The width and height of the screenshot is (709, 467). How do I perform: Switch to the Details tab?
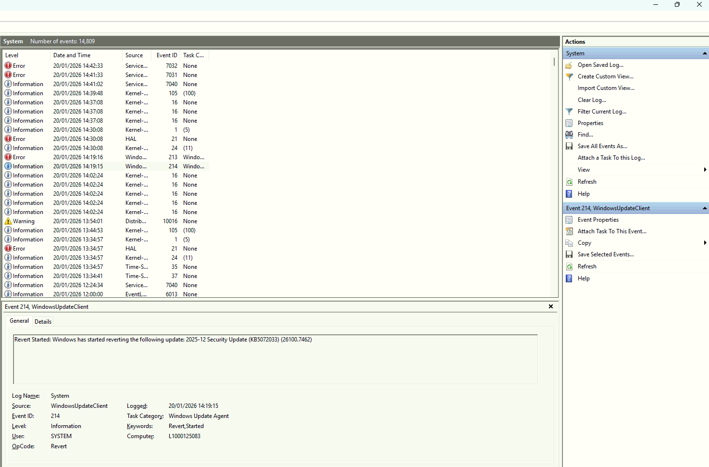tap(43, 321)
